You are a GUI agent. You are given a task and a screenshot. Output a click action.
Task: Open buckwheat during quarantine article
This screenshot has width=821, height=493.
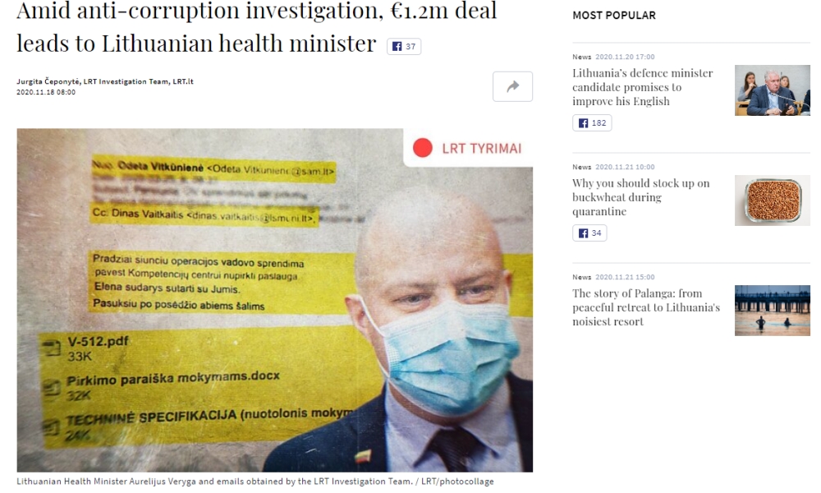(x=641, y=197)
